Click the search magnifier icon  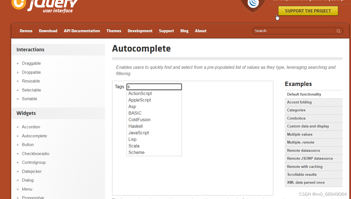(338, 31)
